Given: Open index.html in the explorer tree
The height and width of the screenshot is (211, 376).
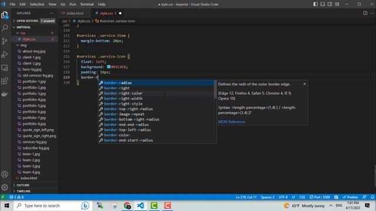Looking at the screenshot, I should (34, 178).
